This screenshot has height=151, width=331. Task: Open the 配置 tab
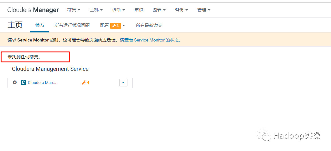click(105, 26)
